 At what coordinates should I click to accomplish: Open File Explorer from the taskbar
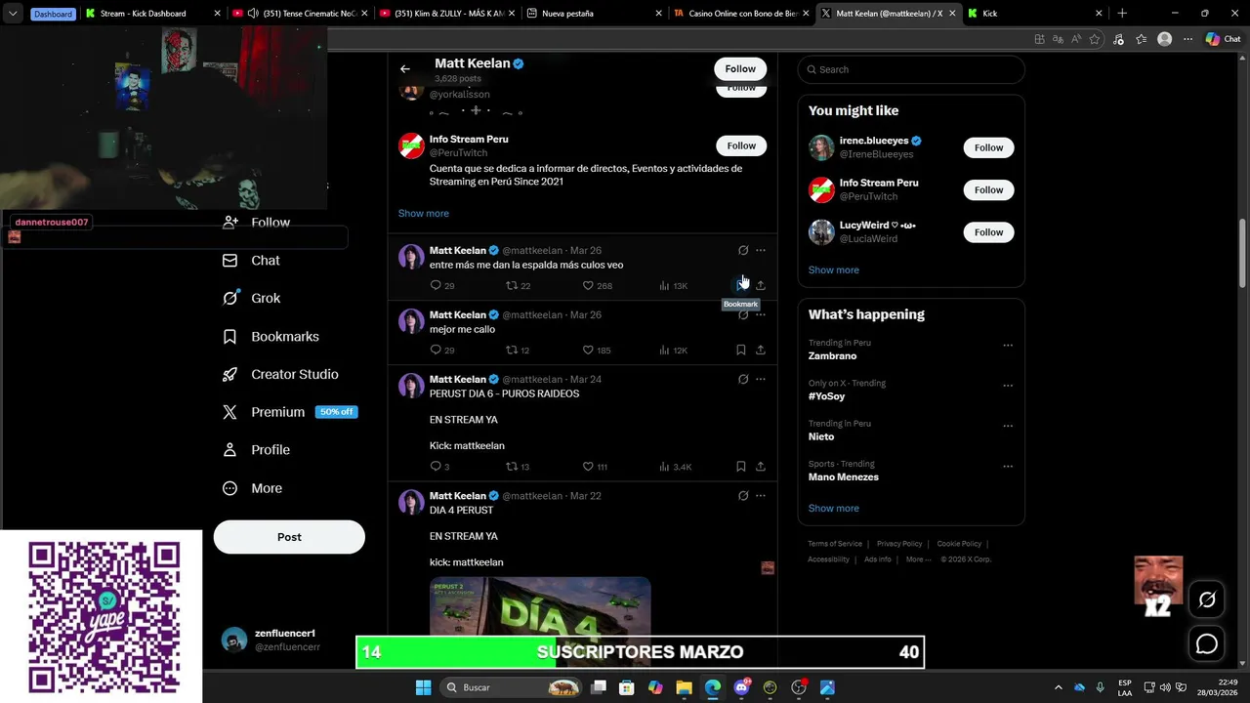(x=685, y=687)
